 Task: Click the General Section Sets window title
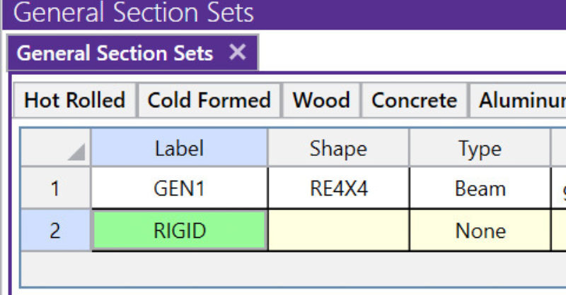133,13
